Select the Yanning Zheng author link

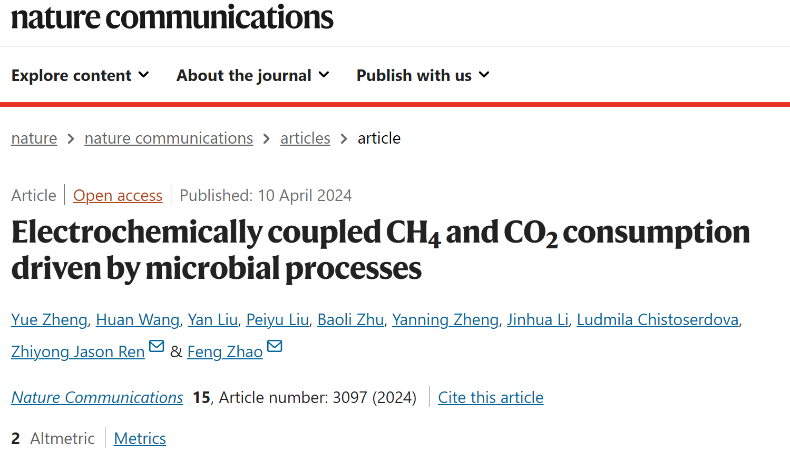tap(445, 319)
